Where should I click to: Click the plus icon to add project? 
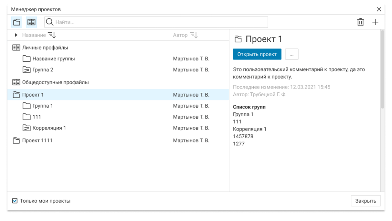[x=375, y=22]
